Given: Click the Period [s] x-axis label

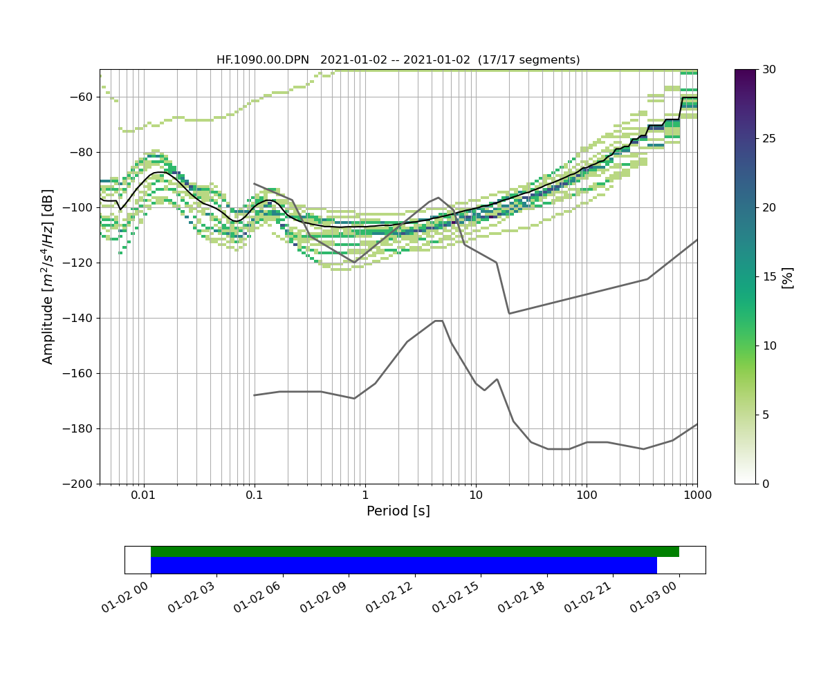Looking at the screenshot, I should point(398,511).
